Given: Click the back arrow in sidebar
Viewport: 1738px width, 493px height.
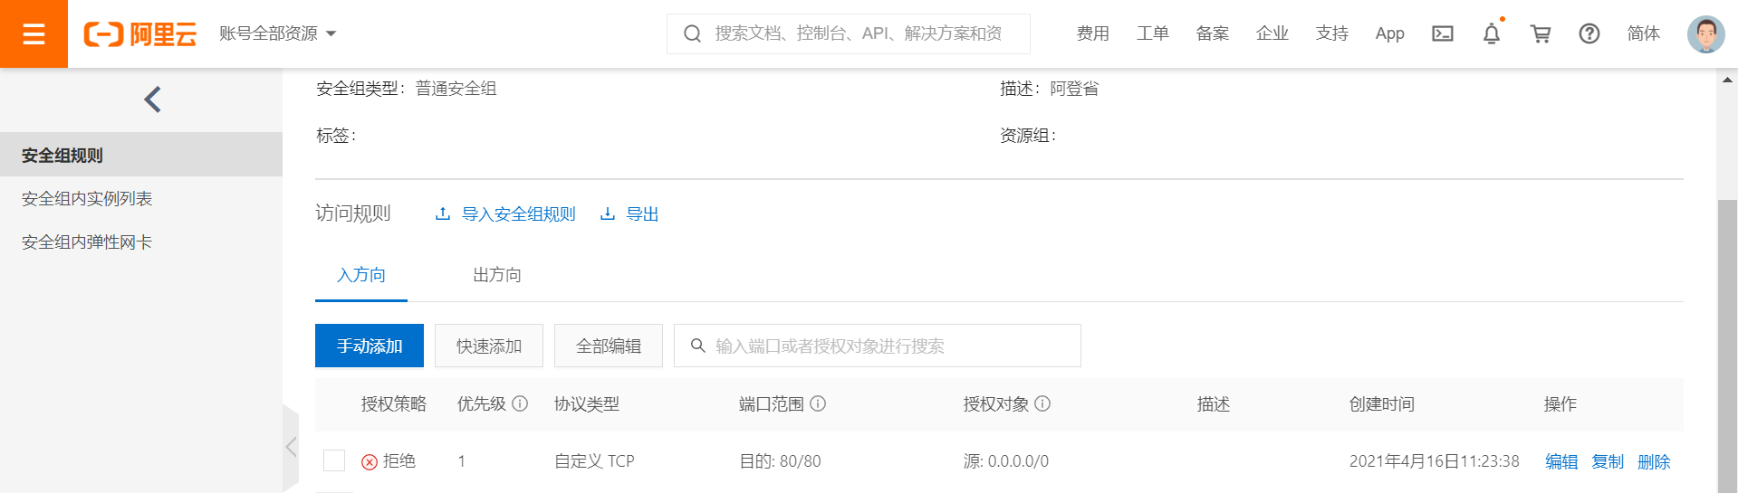Looking at the screenshot, I should (x=152, y=100).
